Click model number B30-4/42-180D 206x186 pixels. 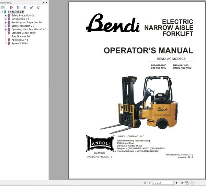[x=159, y=65]
